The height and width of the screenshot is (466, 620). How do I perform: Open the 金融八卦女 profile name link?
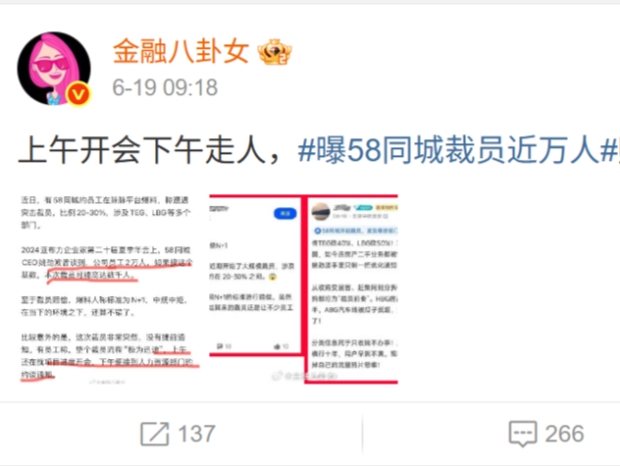click(181, 51)
